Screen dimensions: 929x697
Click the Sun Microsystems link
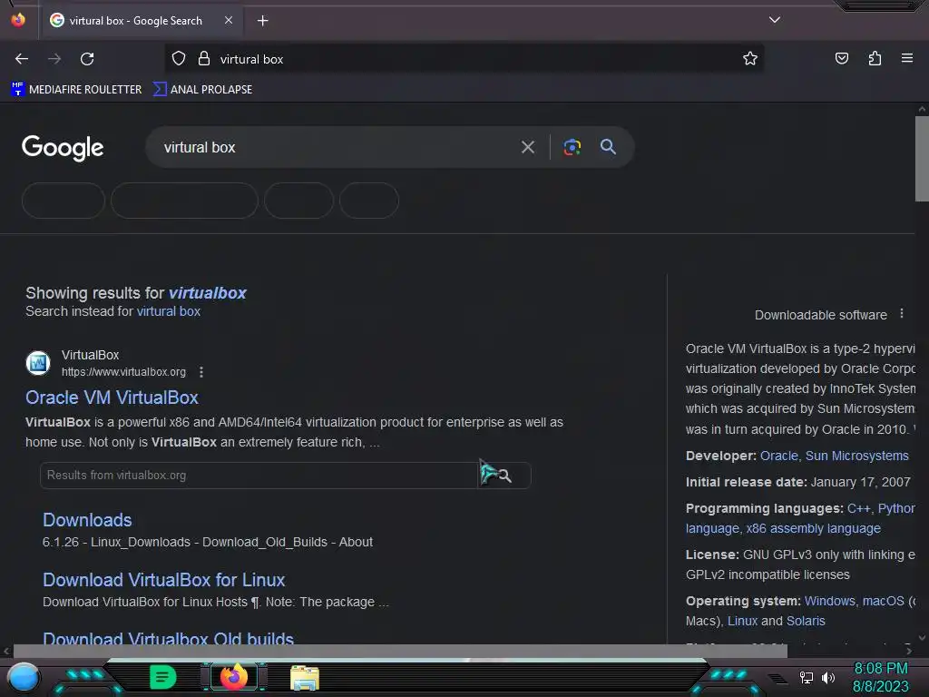tap(856, 456)
